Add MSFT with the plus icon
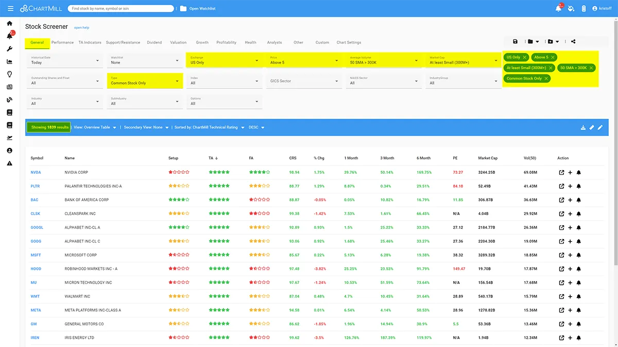Viewport: 618px width, 347px height. coord(570,255)
